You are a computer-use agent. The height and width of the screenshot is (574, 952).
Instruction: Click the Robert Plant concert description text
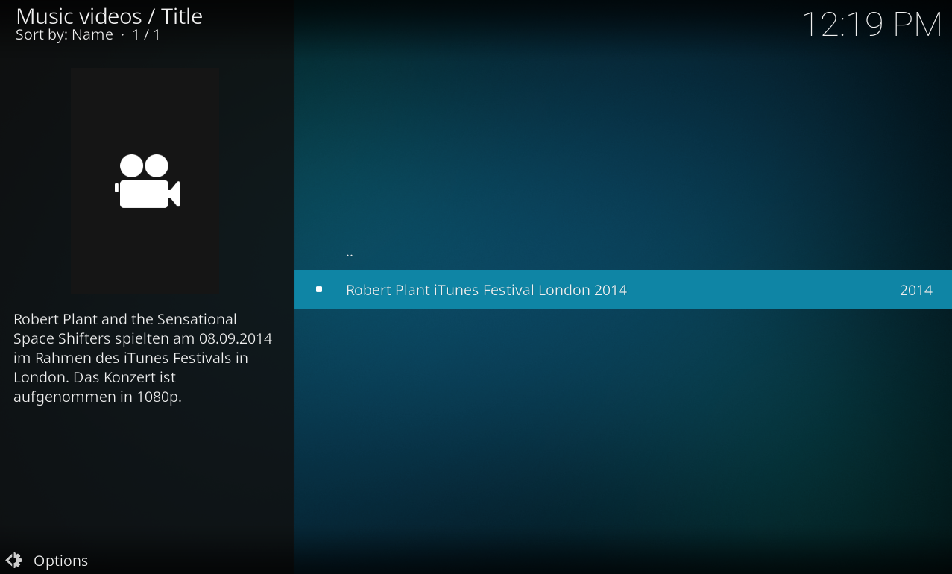[x=143, y=358]
